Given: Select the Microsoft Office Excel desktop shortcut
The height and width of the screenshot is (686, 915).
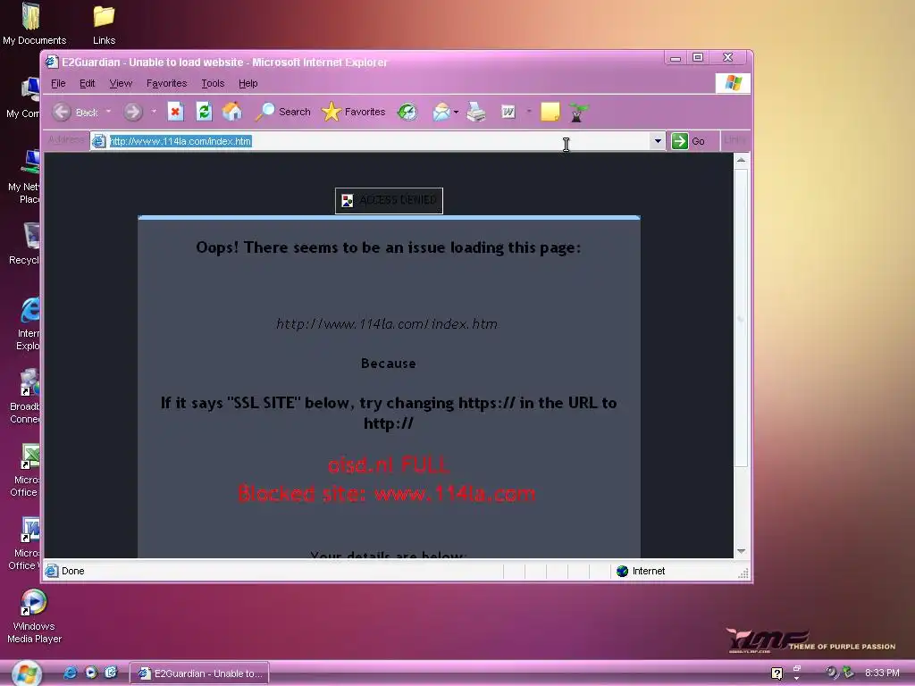Looking at the screenshot, I should tap(27, 470).
